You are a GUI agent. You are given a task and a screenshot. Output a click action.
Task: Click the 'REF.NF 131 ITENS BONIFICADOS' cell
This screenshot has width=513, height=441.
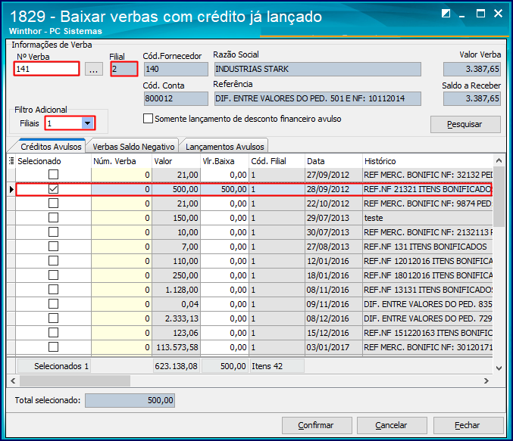427,247
